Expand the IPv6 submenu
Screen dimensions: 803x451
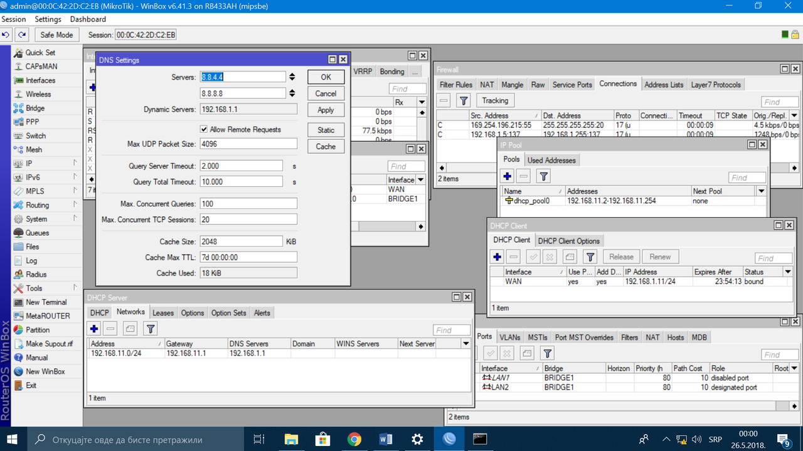(75, 177)
